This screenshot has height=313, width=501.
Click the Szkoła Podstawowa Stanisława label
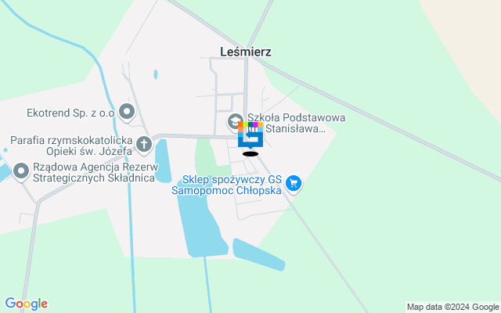[296, 123]
